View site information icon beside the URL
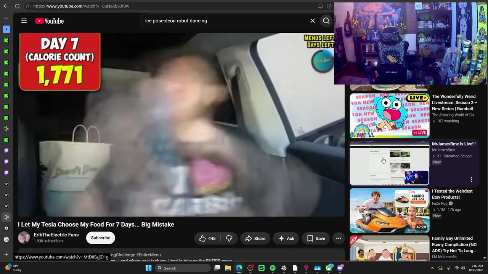Screen dimensions: 488x274 pyautogui.click(x=28, y=6)
